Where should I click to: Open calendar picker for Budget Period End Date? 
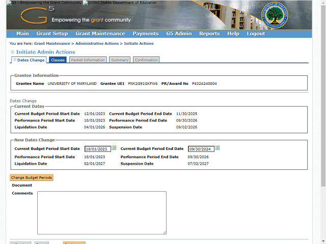coord(218,148)
